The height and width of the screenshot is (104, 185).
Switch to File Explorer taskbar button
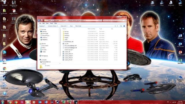[28, 102]
